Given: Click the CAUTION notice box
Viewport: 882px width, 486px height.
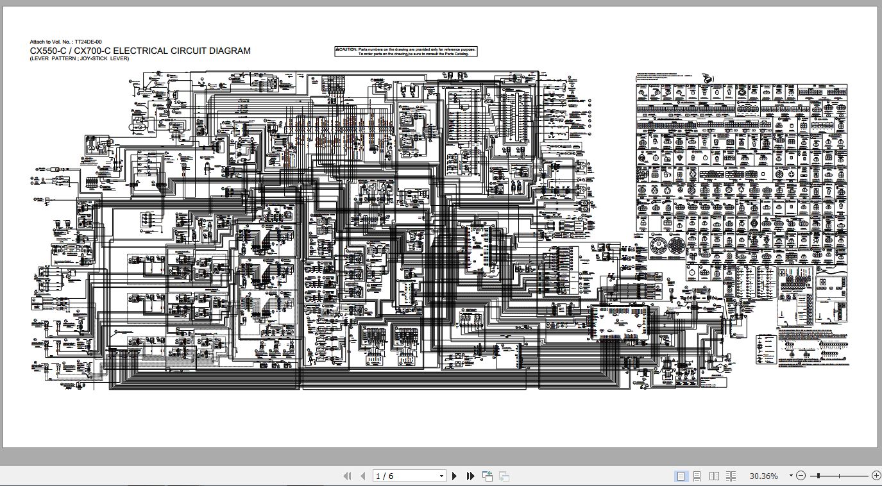Looking at the screenshot, I should (x=406, y=51).
